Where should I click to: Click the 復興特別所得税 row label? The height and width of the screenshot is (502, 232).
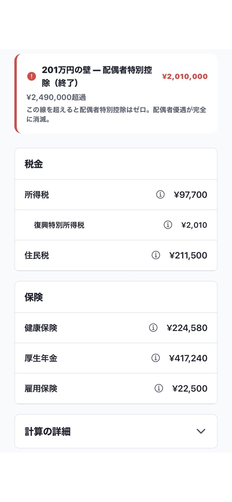pos(59,225)
